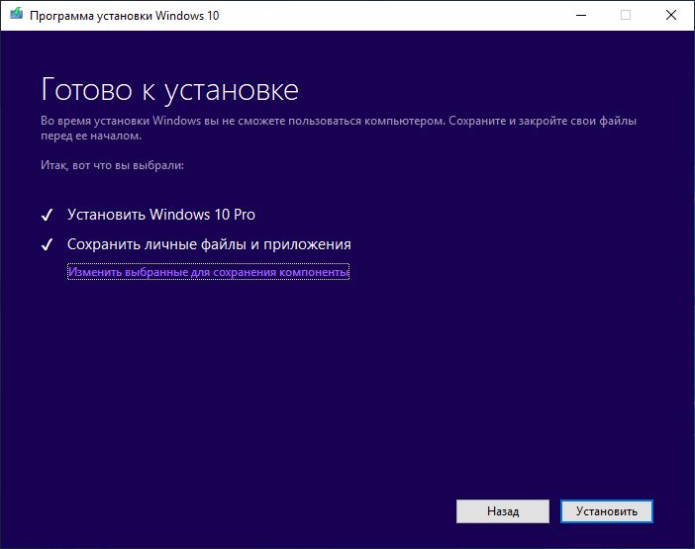Click checkmark beside Сохранить личные файлы и приложения
695x549 pixels.
tap(47, 244)
